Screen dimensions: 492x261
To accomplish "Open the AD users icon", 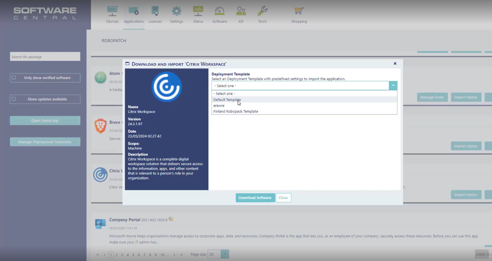I will click(241, 11).
